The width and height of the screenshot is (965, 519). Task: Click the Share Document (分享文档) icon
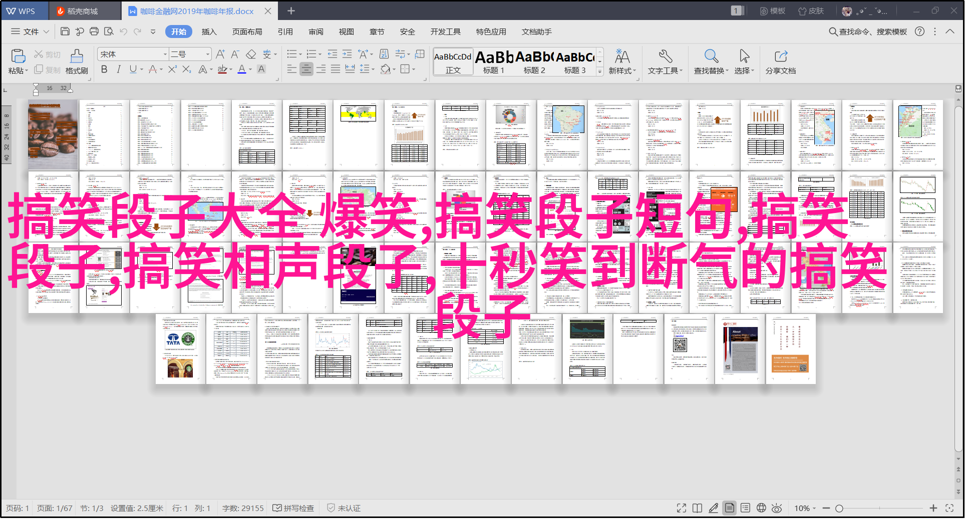pyautogui.click(x=780, y=61)
